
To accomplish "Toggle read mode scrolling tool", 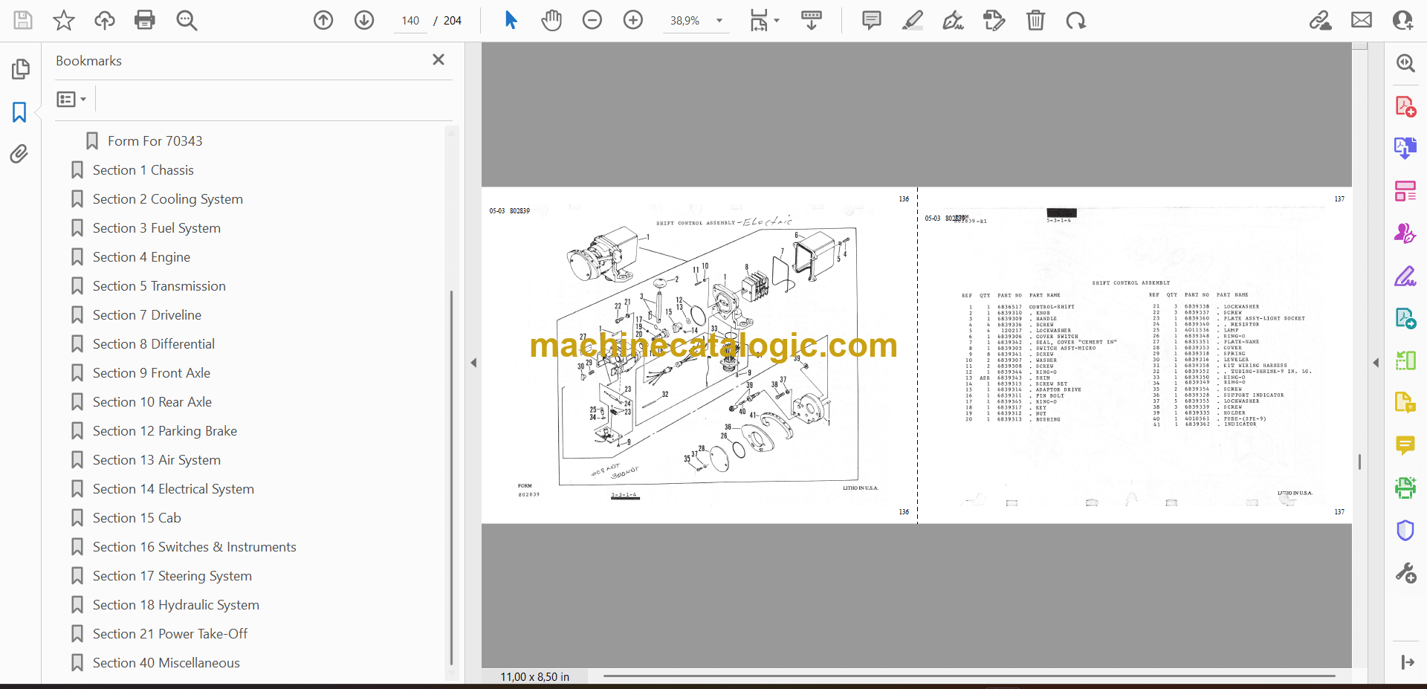I will click(x=812, y=20).
